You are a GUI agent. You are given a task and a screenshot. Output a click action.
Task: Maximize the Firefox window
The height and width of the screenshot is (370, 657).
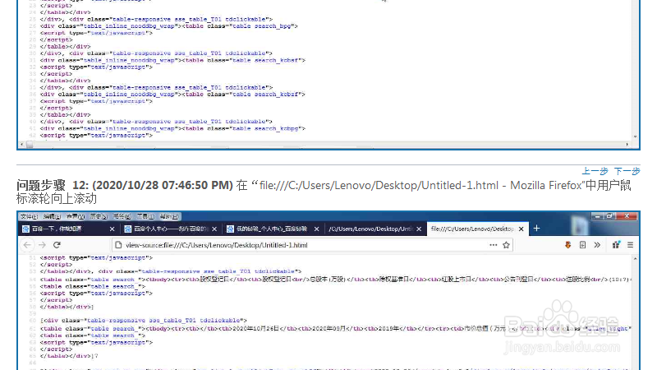point(609,216)
